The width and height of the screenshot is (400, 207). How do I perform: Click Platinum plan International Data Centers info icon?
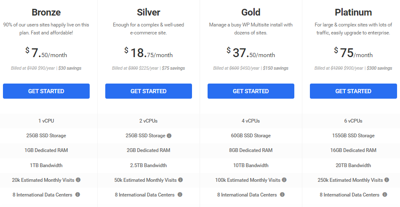click(385, 195)
